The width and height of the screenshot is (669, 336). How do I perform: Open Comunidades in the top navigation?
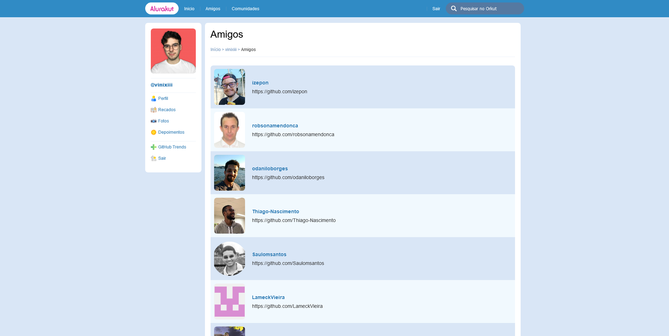pyautogui.click(x=245, y=9)
